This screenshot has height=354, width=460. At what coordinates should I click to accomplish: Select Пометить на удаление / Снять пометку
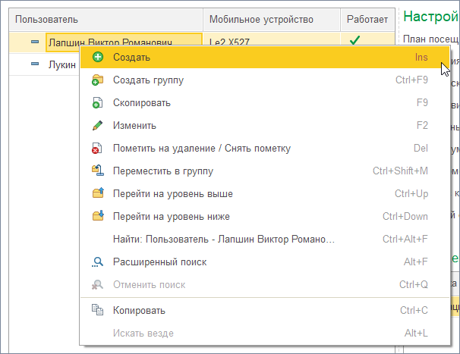pyautogui.click(x=201, y=149)
